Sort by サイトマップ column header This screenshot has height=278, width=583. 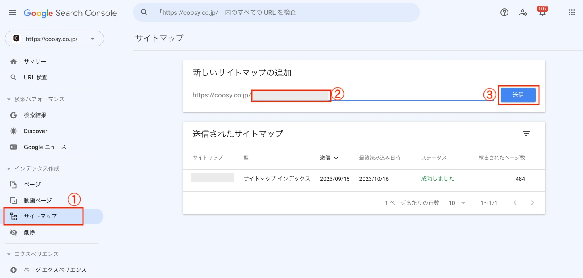point(208,158)
